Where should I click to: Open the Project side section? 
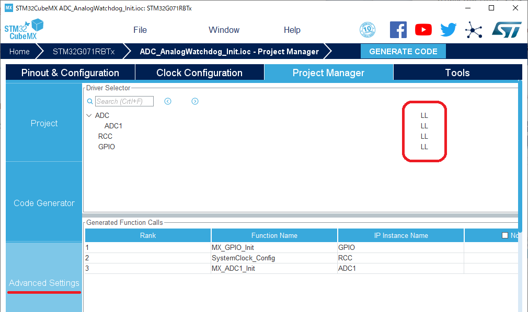(x=44, y=123)
